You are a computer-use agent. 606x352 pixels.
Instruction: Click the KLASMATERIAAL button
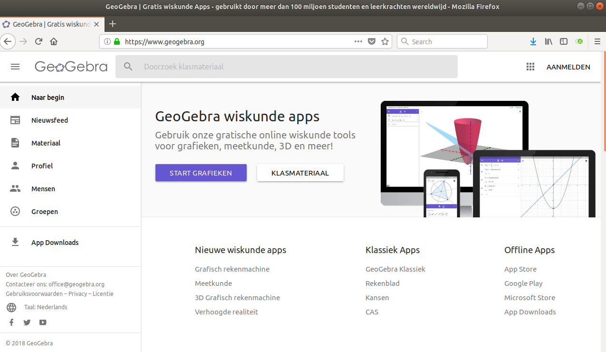[300, 173]
